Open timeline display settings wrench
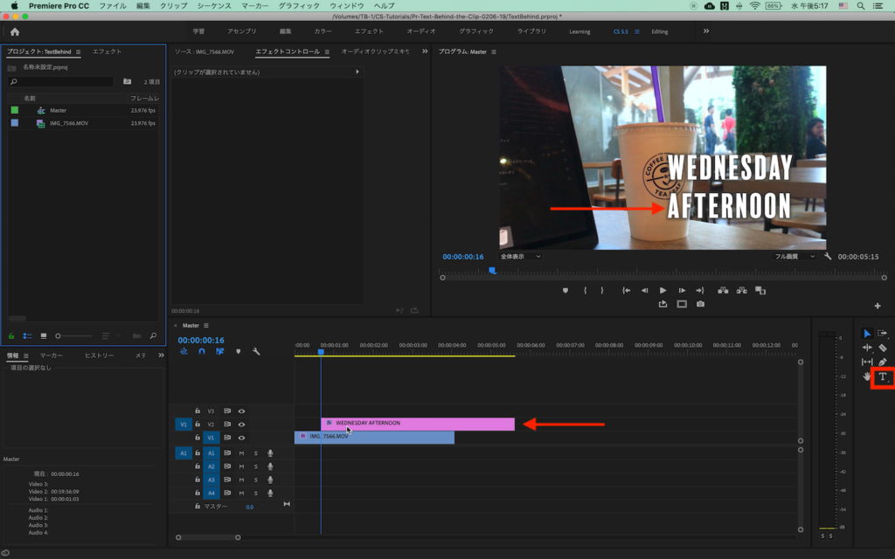Screen dimensions: 895x559 coord(256,351)
